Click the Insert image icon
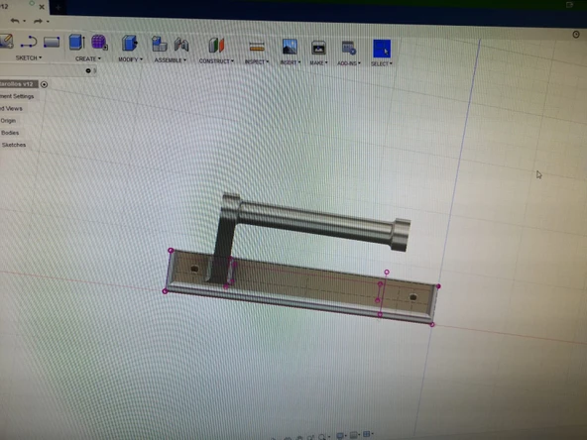 tap(290, 48)
